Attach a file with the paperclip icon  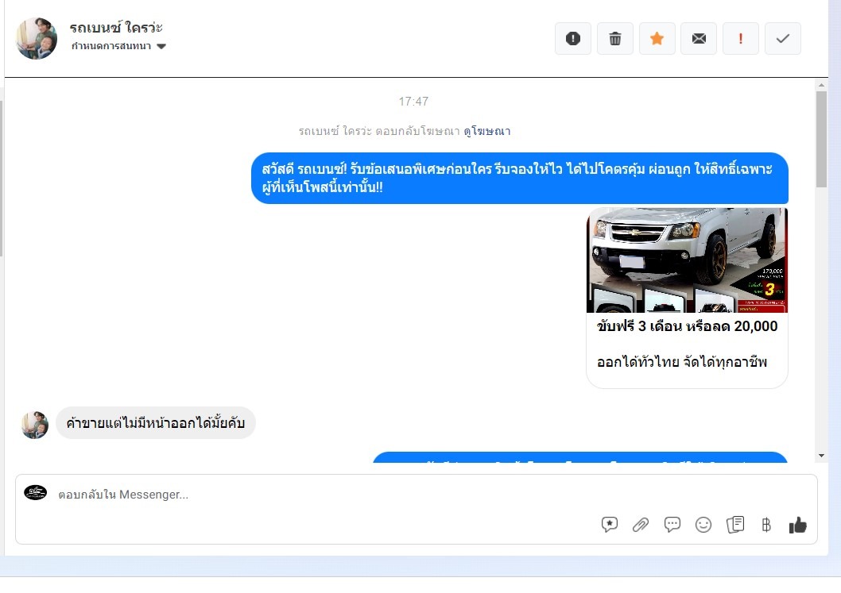tap(641, 525)
